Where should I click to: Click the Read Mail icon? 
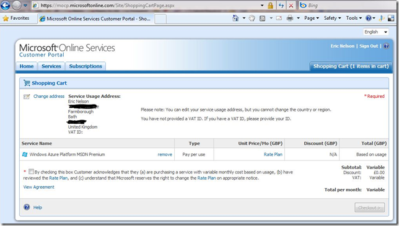click(279, 18)
